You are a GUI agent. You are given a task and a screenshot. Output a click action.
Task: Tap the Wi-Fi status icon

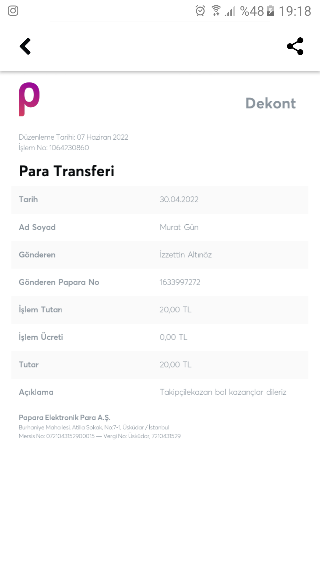216,11
